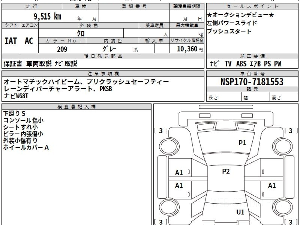Select the 高さ dimension cell
Viewport: 300px width, 225px height.
coord(284,97)
